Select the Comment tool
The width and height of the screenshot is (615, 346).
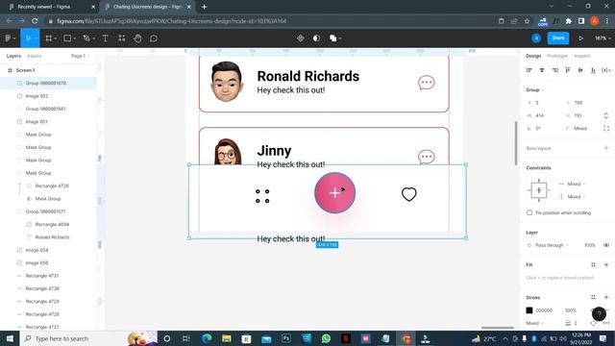(x=154, y=38)
